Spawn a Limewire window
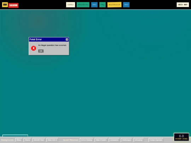 [114, 140]
